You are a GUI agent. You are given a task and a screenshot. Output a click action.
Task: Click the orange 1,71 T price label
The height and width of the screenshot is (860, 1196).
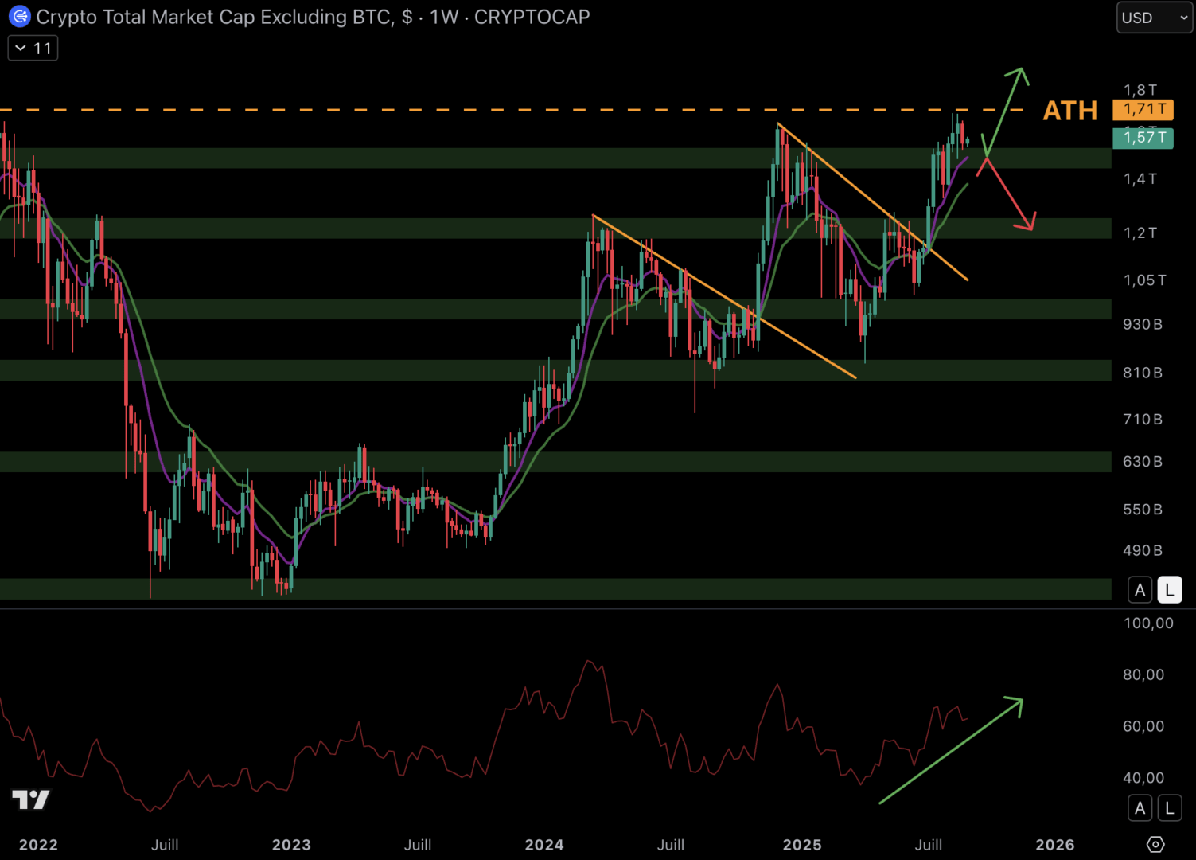1143,109
